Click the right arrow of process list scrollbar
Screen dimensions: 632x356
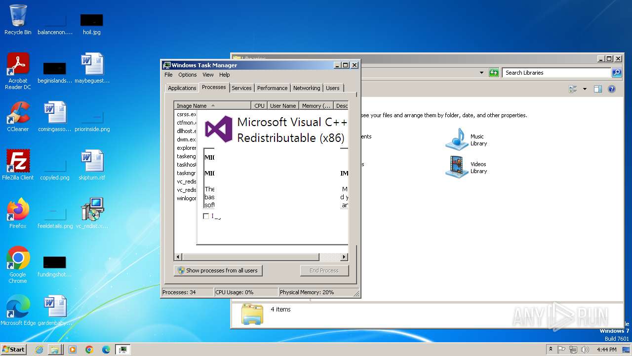coord(344,257)
